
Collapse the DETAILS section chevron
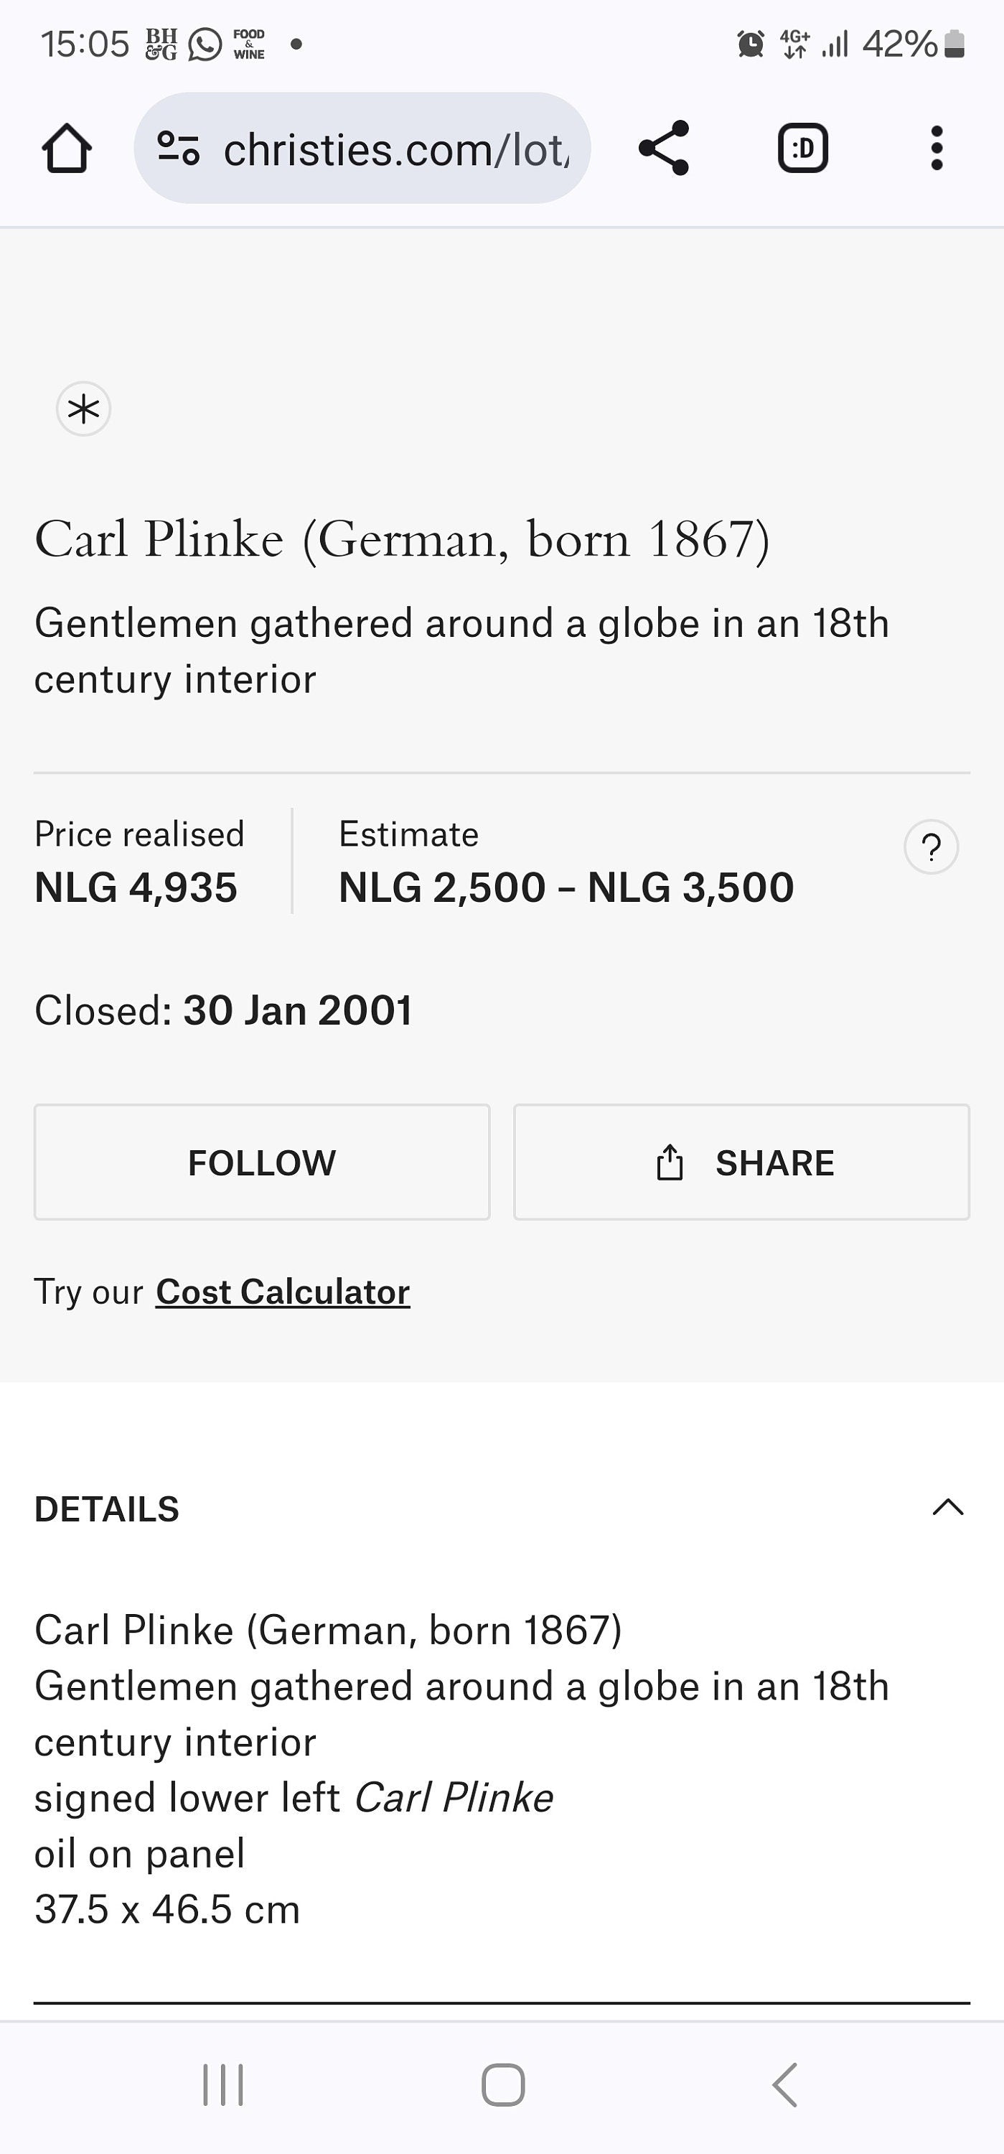[x=948, y=1508]
